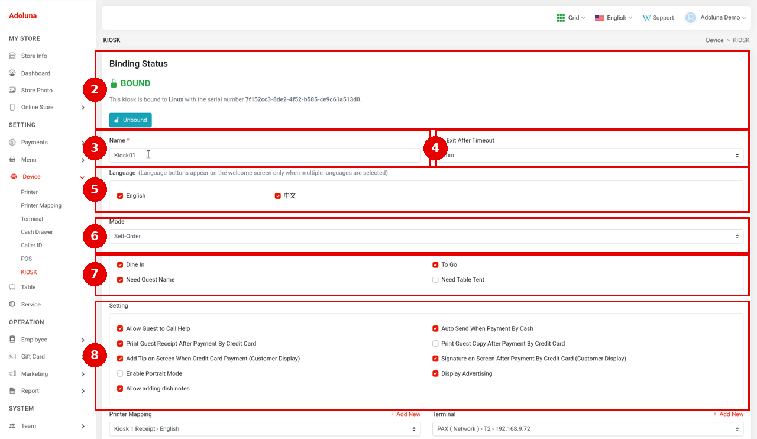Viewport: 757px width, 439px height.
Task: Click the Store Photo image icon
Action: pos(12,91)
